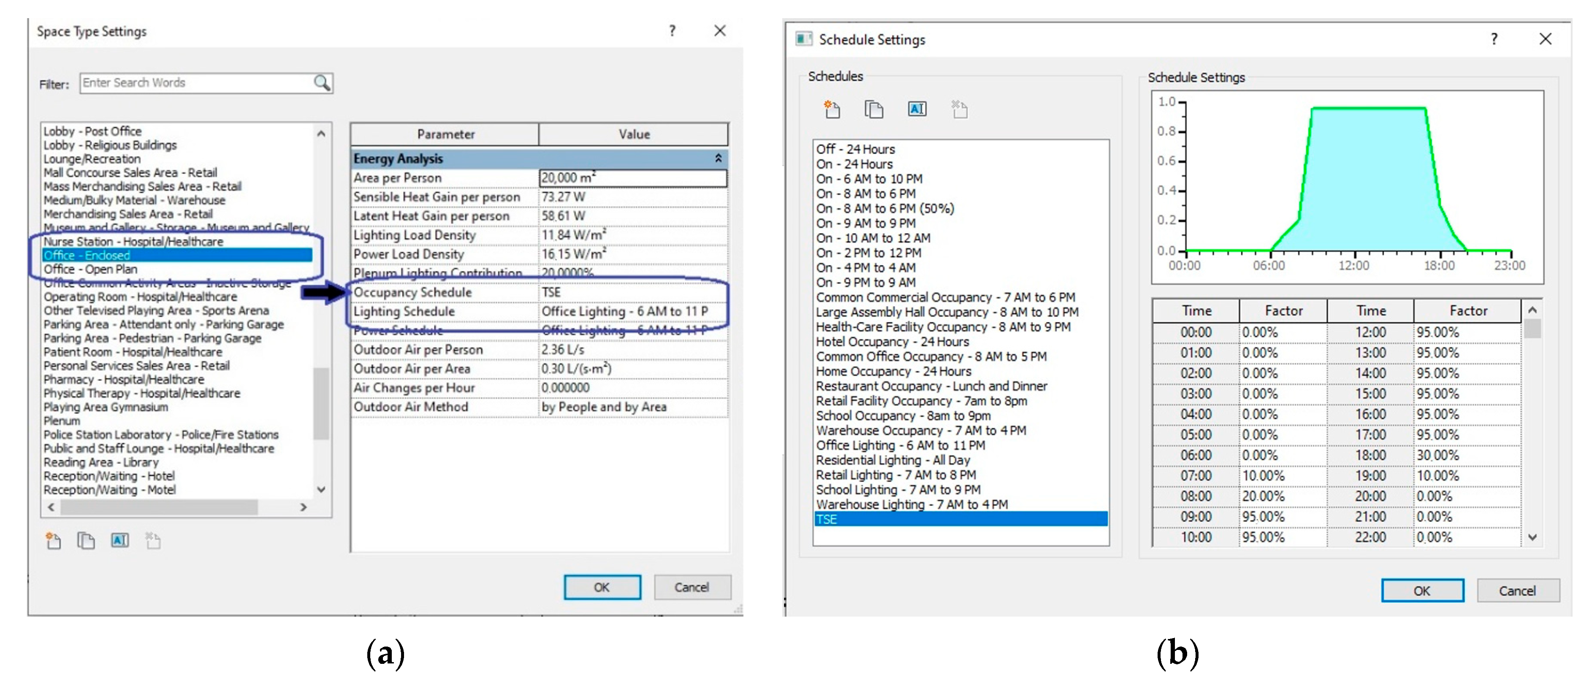Click help question mark in Schedule Settings
This screenshot has height=690, width=1592.
click(1494, 40)
